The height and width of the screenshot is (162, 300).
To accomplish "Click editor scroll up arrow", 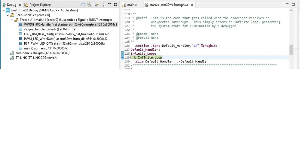I will 291,10.
